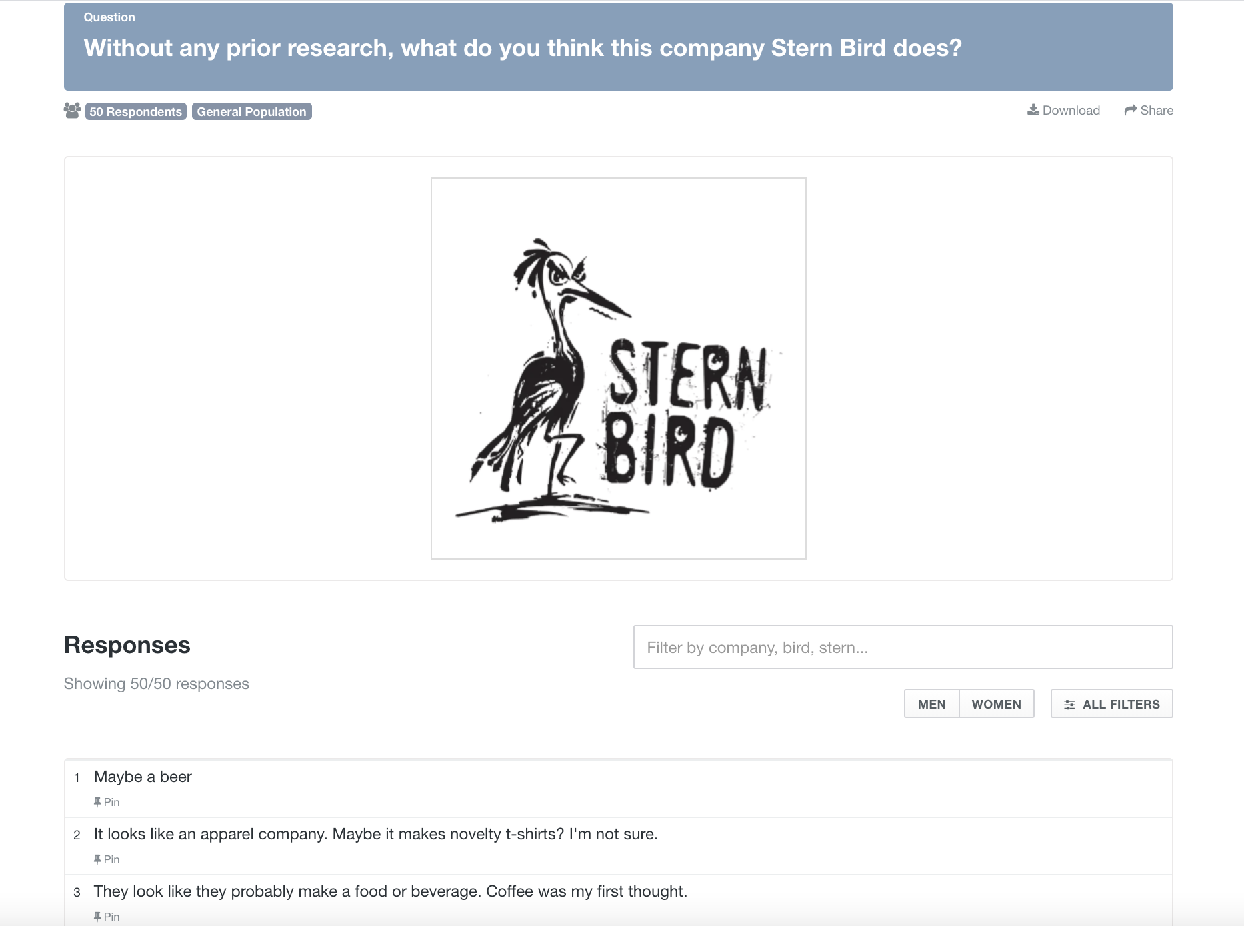
Task: Focus the response filter text field
Action: point(903,647)
